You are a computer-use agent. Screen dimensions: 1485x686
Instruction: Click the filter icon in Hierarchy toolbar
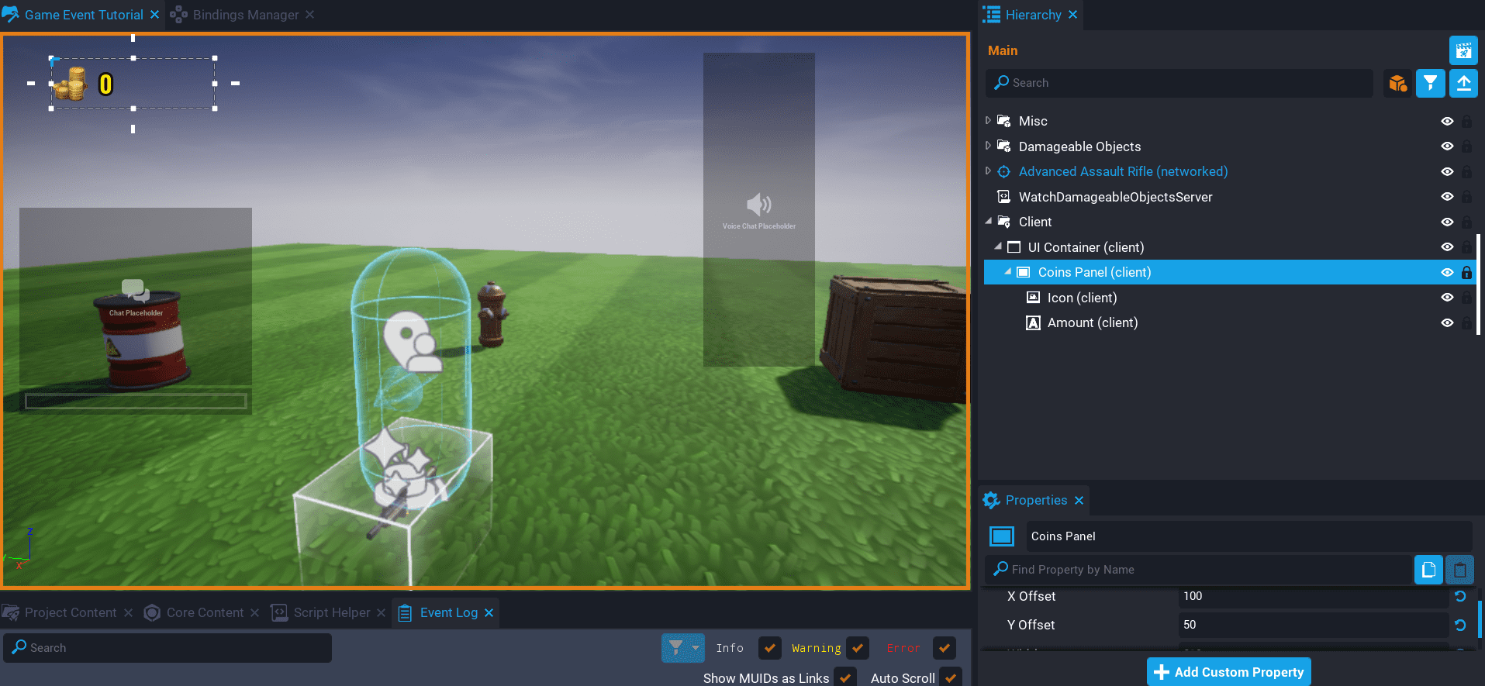point(1430,83)
